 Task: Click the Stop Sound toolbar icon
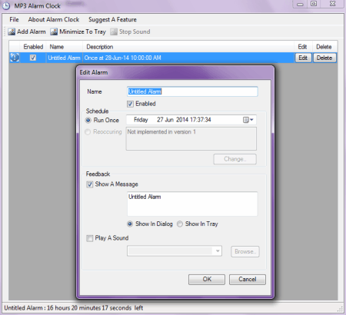pyautogui.click(x=114, y=31)
